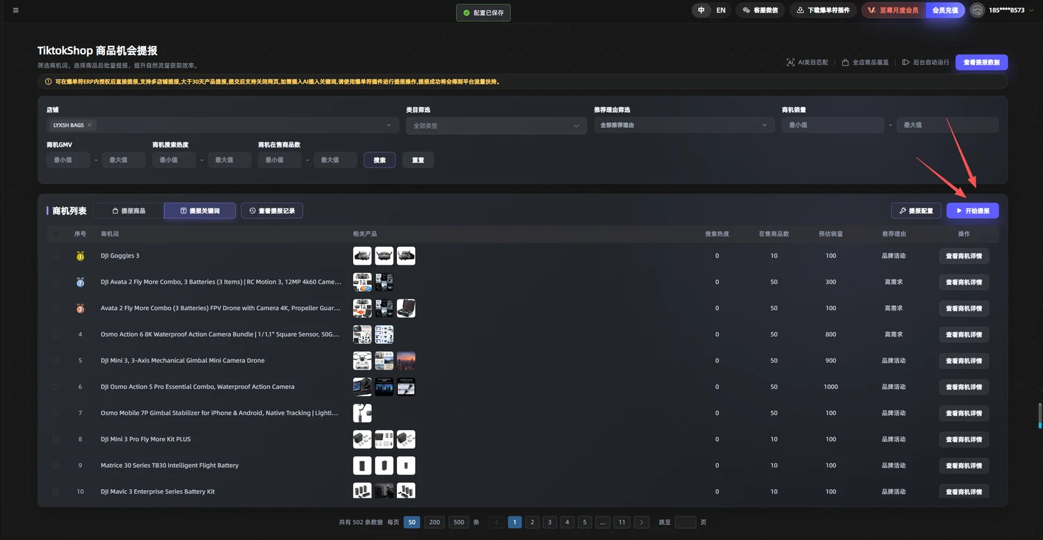Click 搜索 search button
The image size is (1043, 540).
[380, 160]
